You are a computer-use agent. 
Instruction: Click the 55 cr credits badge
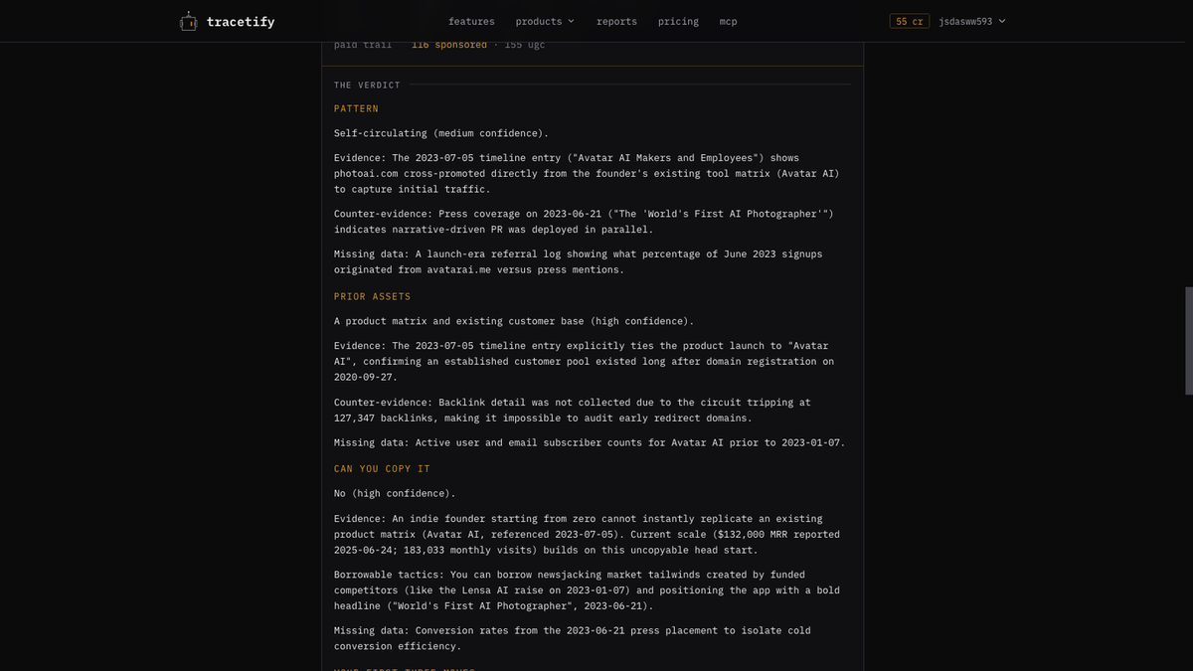click(910, 21)
